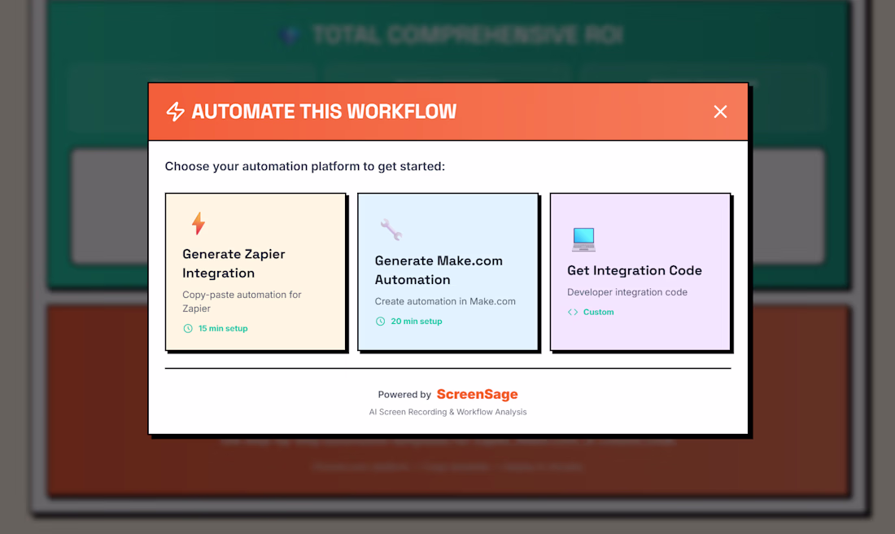The width and height of the screenshot is (895, 534).
Task: Click 'AUTOMATE THIS WORKFLOW' title text
Action: tap(324, 112)
